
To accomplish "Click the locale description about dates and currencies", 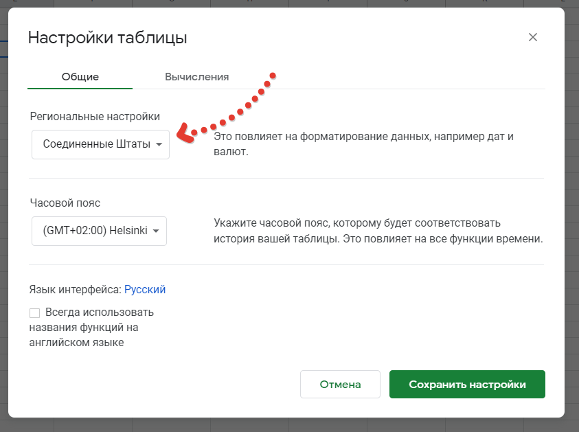I will pos(364,144).
